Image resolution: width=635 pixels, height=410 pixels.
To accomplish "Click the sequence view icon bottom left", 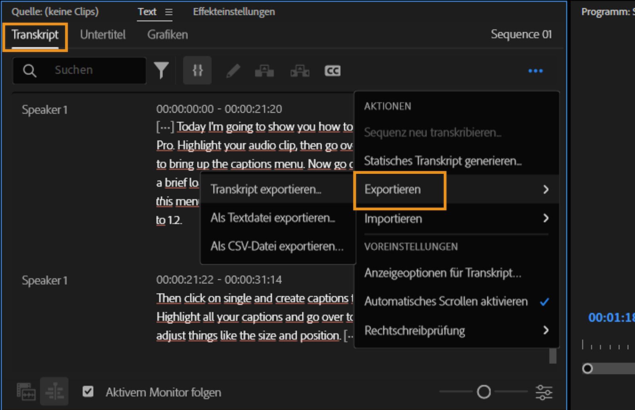I will (x=26, y=392).
